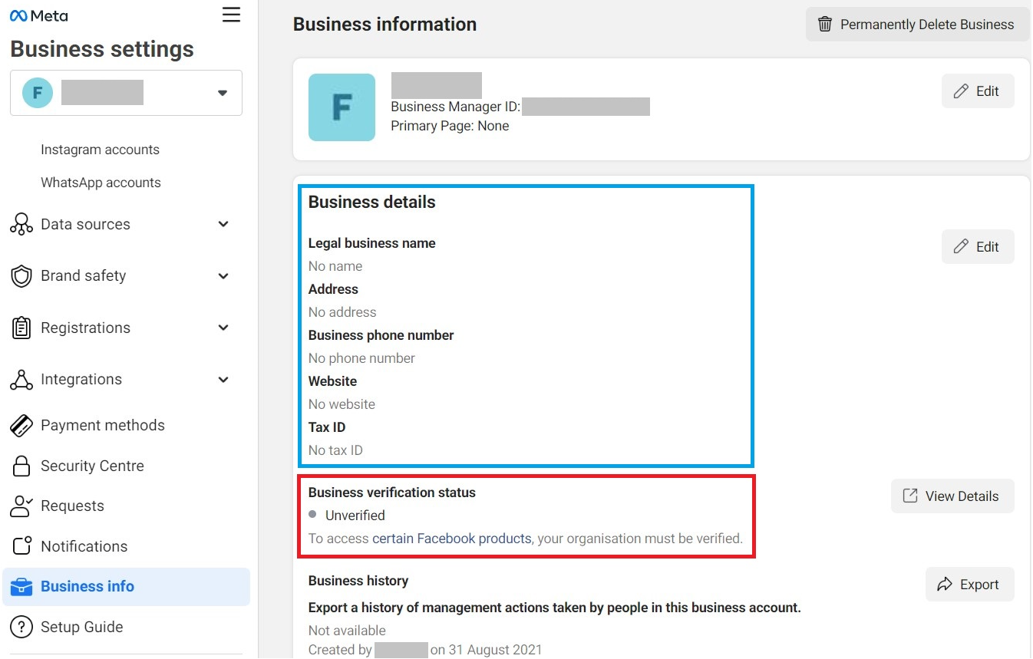Click the Brand safety shield icon

21,276
